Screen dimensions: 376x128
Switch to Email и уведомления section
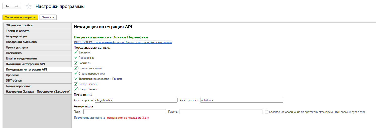click(38, 58)
